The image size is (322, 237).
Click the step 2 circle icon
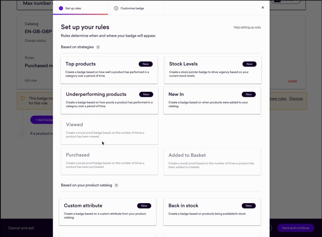point(116,8)
